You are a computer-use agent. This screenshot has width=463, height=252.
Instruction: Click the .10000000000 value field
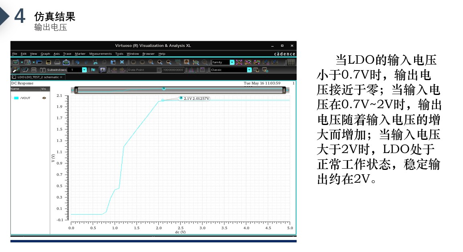[173, 70]
